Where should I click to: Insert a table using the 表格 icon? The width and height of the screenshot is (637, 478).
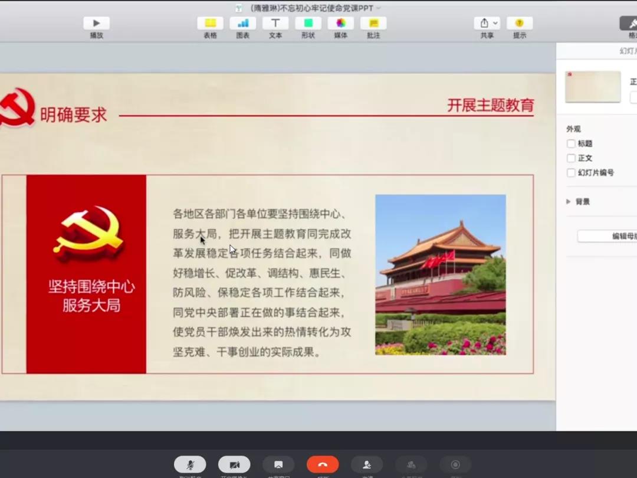pos(210,24)
